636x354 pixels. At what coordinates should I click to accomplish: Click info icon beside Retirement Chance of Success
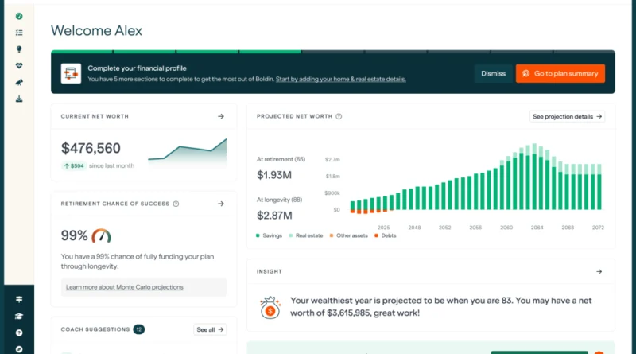[176, 204]
